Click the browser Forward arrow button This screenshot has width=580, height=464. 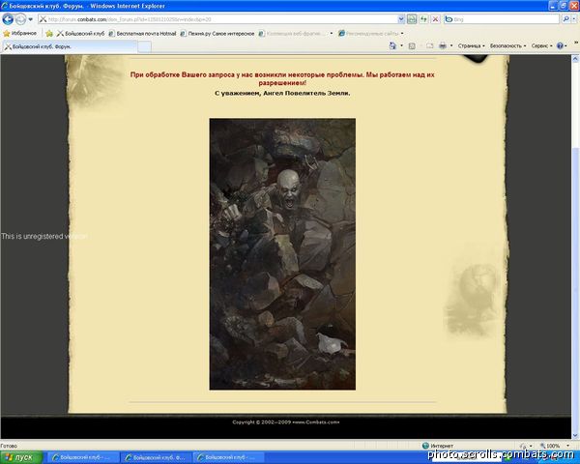[x=20, y=19]
